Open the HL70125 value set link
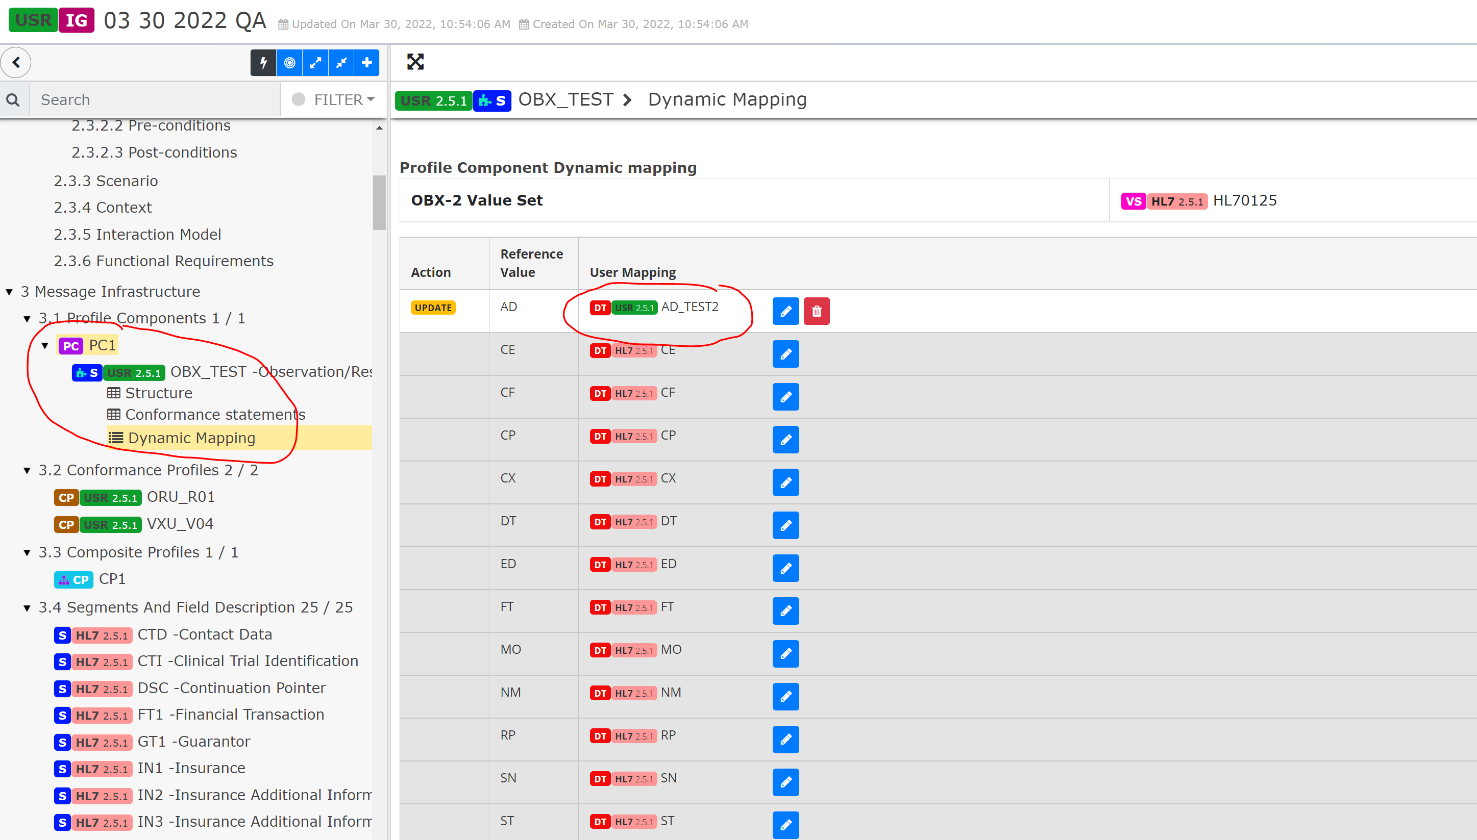The image size is (1477, 840). point(1244,200)
